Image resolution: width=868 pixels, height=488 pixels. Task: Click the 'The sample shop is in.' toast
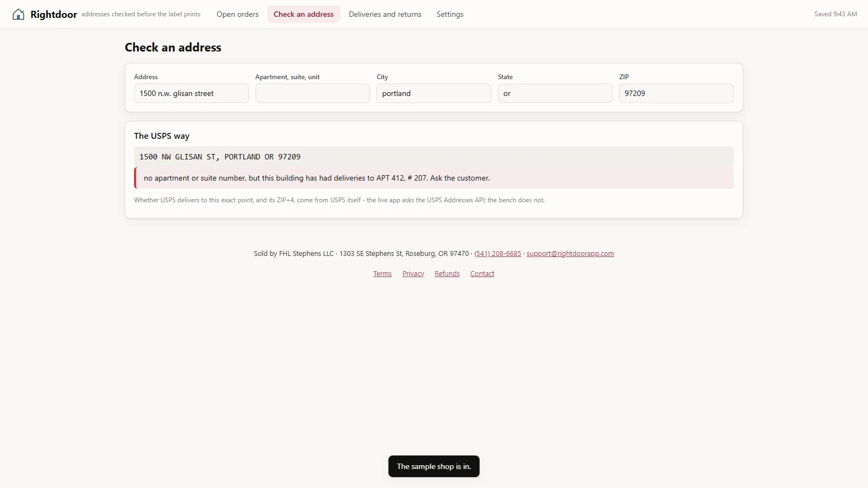click(x=434, y=466)
